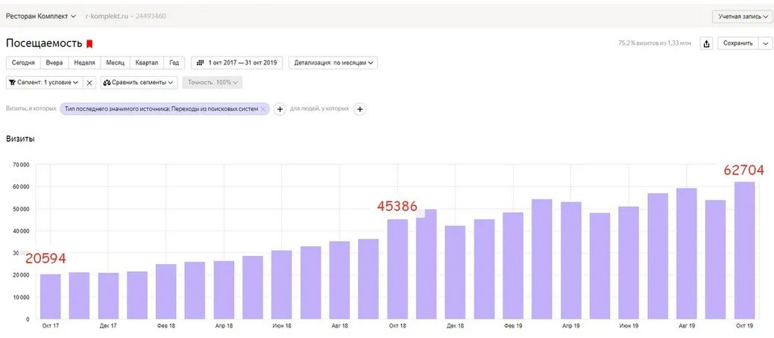Expand the arrow next to Сохранить
Image resolution: width=774 pixels, height=338 pixels.
(x=766, y=43)
